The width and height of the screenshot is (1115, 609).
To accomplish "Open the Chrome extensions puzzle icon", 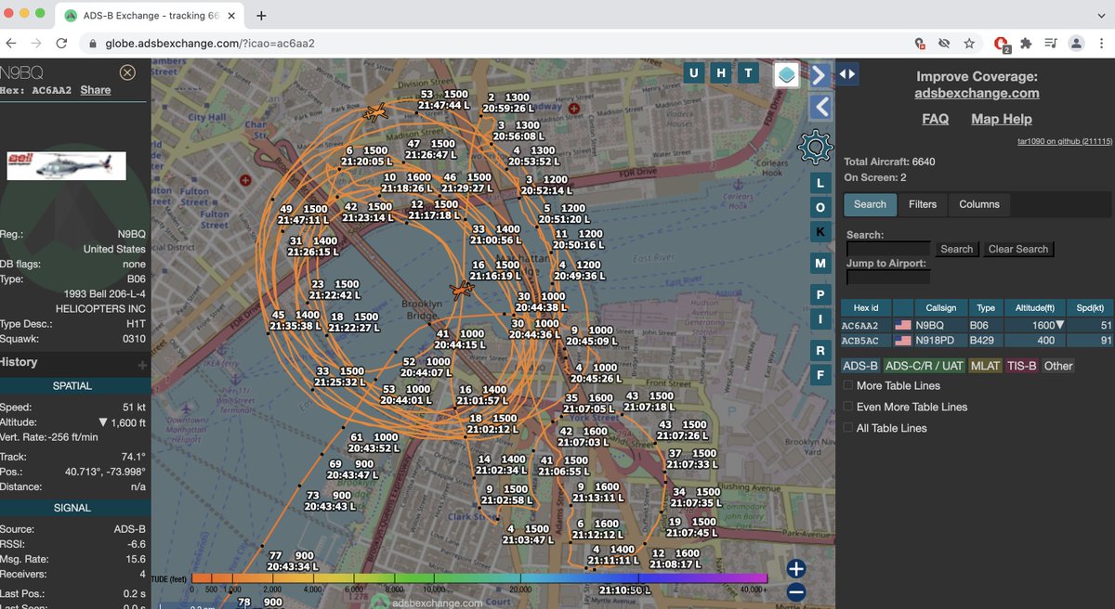I will (x=1026, y=43).
